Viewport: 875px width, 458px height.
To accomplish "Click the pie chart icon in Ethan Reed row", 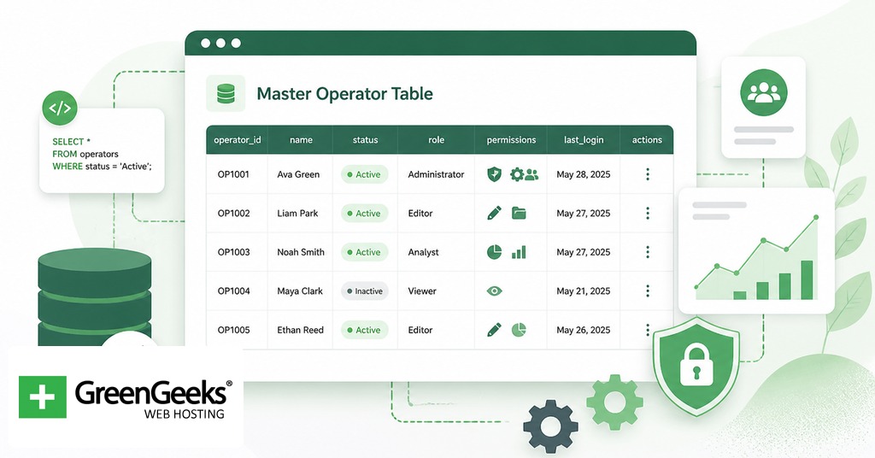I will click(x=519, y=330).
